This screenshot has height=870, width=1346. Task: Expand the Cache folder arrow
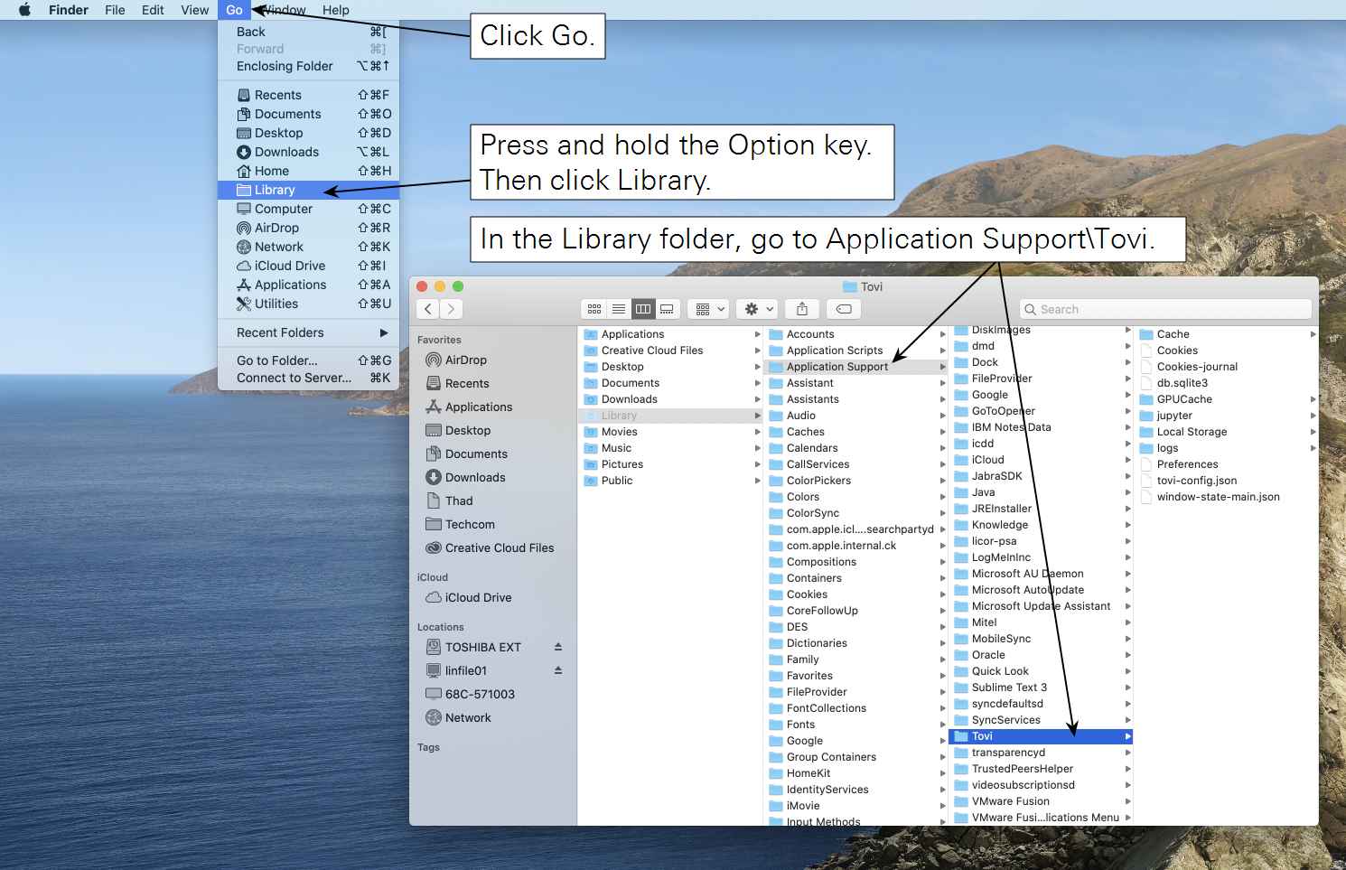point(1313,334)
